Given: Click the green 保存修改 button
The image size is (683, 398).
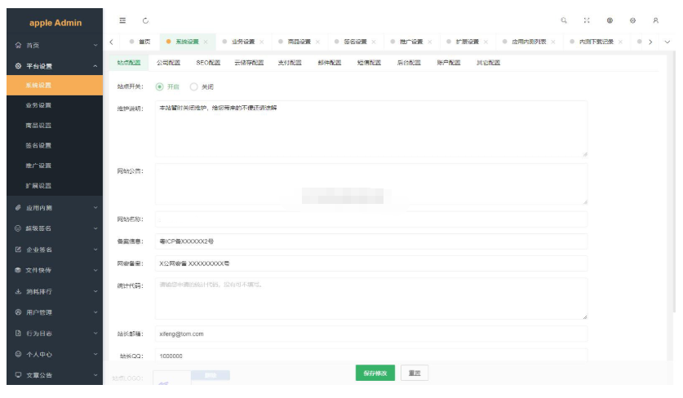Looking at the screenshot, I should pos(375,373).
